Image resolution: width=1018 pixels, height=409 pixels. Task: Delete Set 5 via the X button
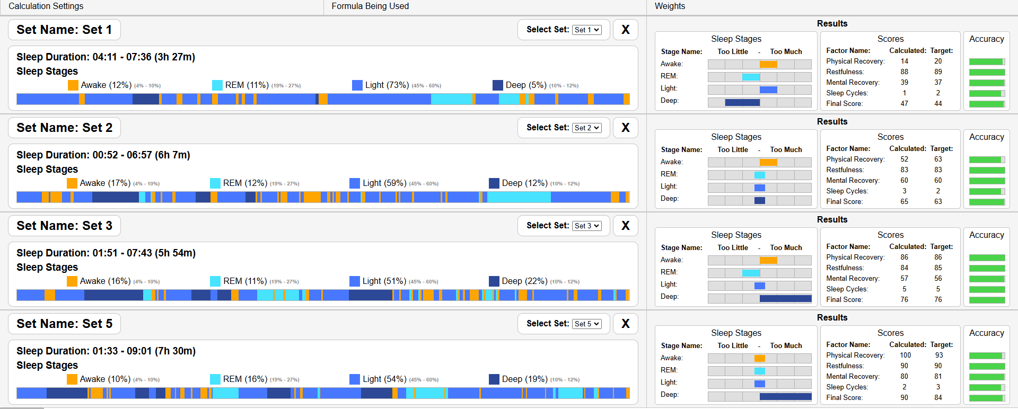click(625, 324)
